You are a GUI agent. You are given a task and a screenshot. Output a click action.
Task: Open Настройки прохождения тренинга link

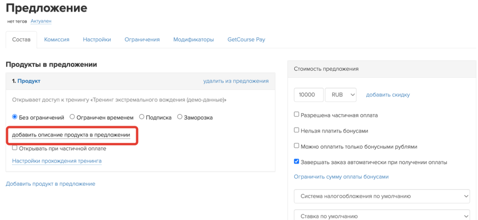pos(57,161)
